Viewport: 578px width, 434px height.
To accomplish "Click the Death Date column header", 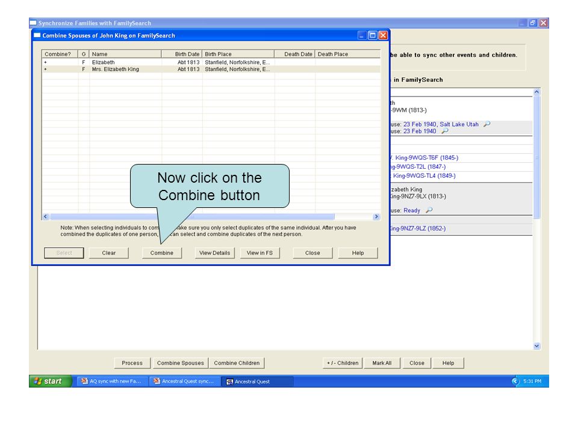I will coord(294,54).
